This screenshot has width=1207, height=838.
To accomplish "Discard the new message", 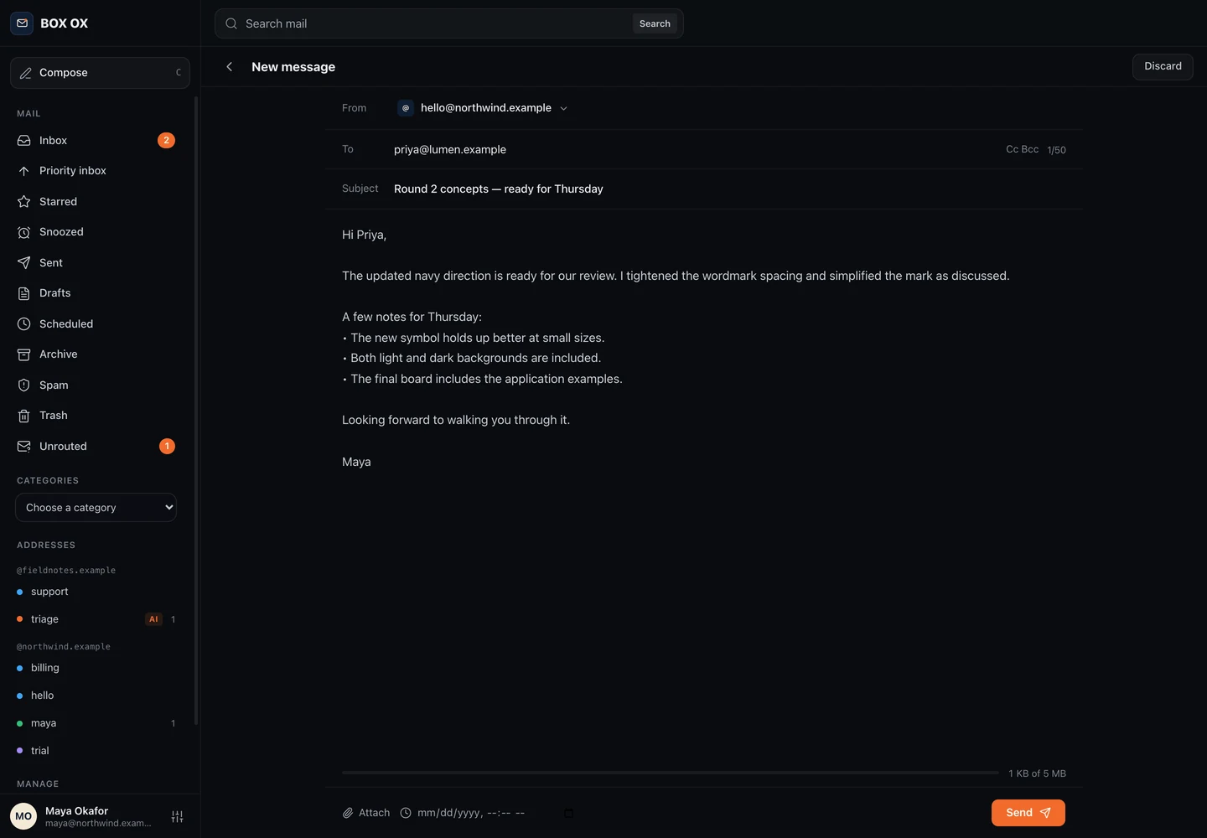I will click(1163, 66).
